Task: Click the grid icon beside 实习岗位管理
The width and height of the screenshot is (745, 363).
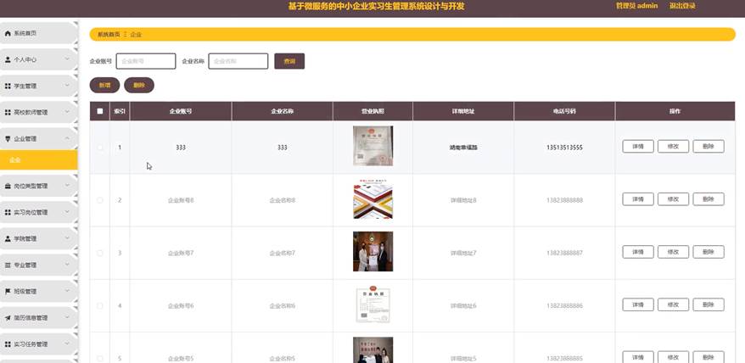Action: [8, 212]
